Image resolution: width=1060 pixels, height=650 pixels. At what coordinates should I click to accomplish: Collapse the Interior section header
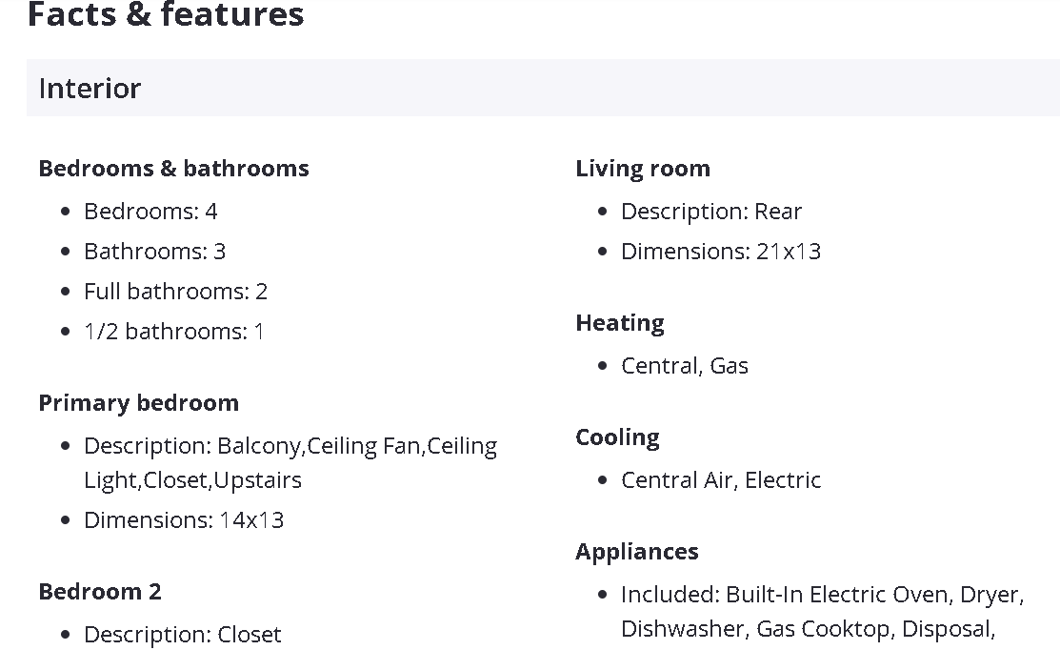pyautogui.click(x=90, y=89)
